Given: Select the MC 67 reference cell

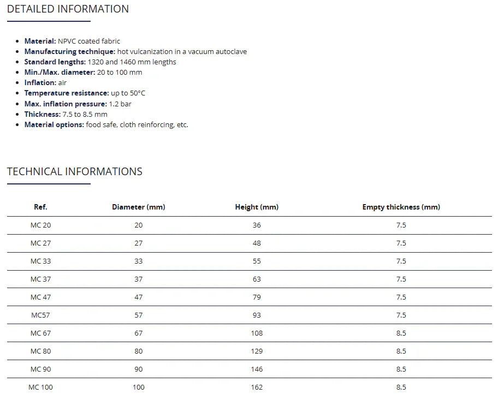Looking at the screenshot, I should click(40, 333).
